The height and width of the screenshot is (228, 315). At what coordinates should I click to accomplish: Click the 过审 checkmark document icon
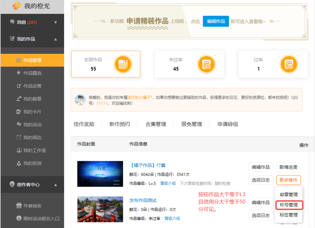pyautogui.click(x=289, y=64)
